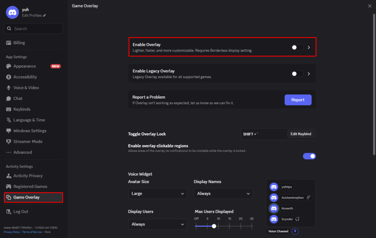The image size is (376, 238).
Task: Change Display Names from Always
Action: 223,193
